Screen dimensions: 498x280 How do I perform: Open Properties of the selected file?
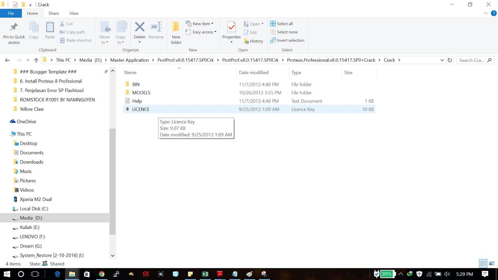(232, 32)
